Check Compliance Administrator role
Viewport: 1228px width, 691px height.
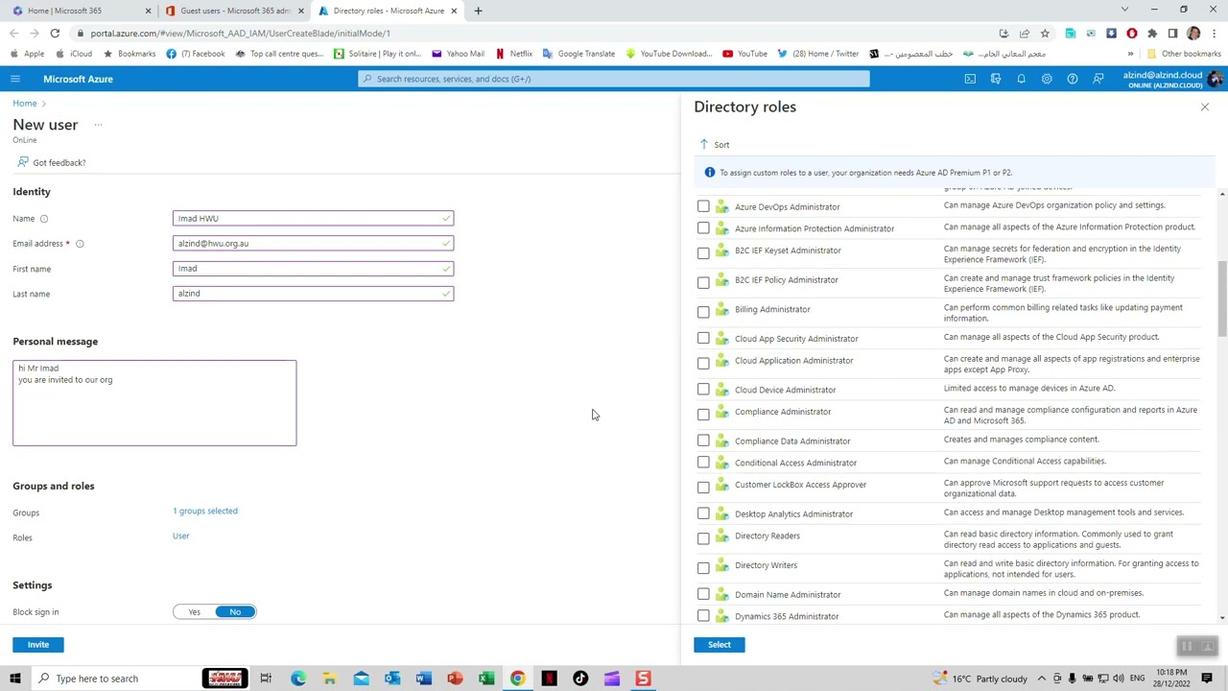(x=703, y=415)
